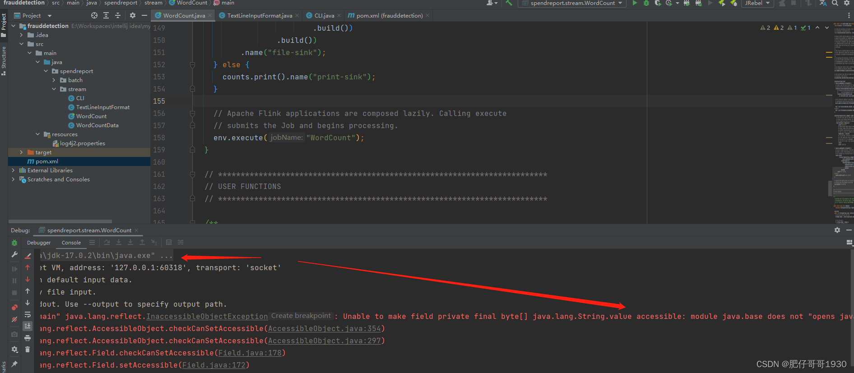Open debugger settings gear in left sidebar
This screenshot has height=373, width=854.
tap(14, 350)
